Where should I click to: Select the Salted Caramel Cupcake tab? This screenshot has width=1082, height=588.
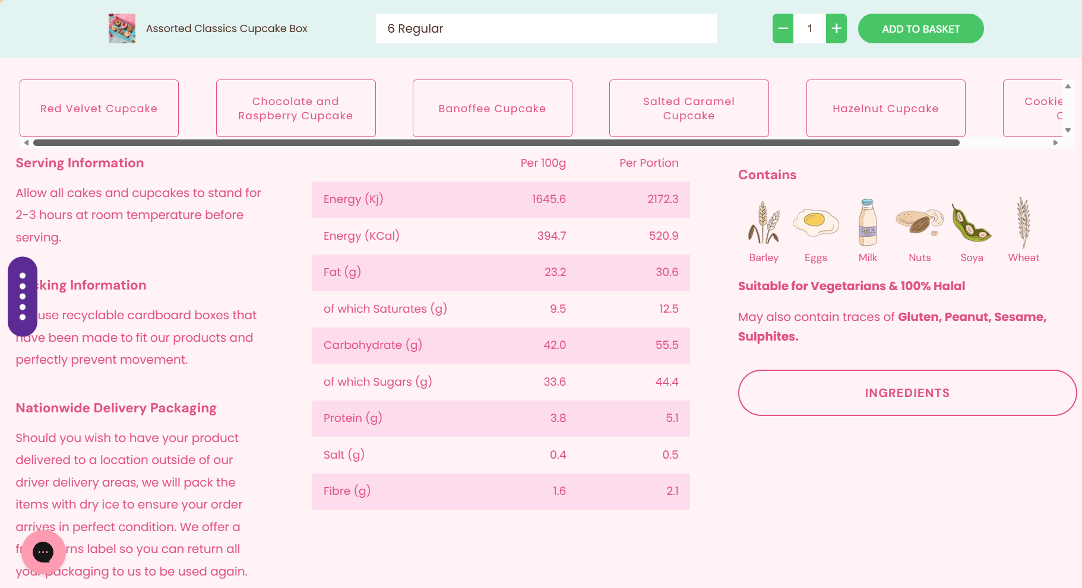click(689, 109)
